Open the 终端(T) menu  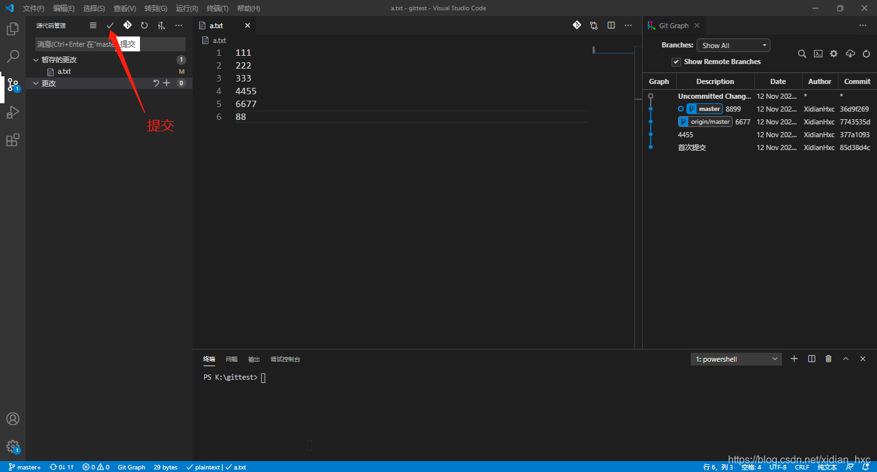pos(218,8)
